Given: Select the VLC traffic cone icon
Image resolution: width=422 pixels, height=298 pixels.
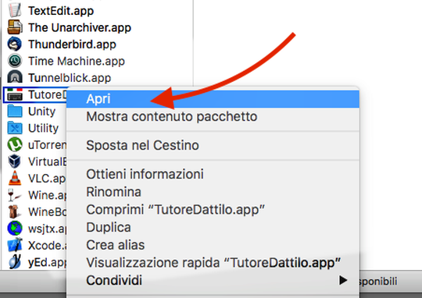Looking at the screenshot, I should 15,178.
